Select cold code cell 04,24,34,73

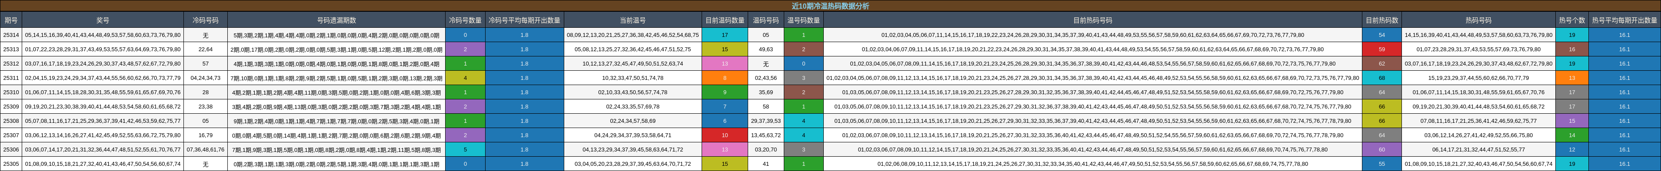pyautogui.click(x=206, y=78)
